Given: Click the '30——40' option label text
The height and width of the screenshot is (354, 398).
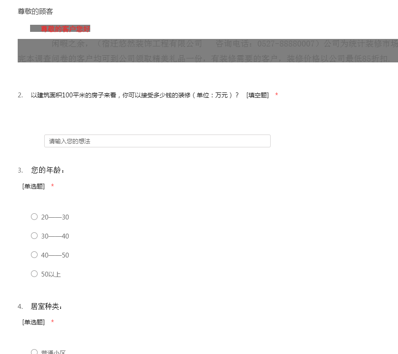Looking at the screenshot, I should point(55,236).
